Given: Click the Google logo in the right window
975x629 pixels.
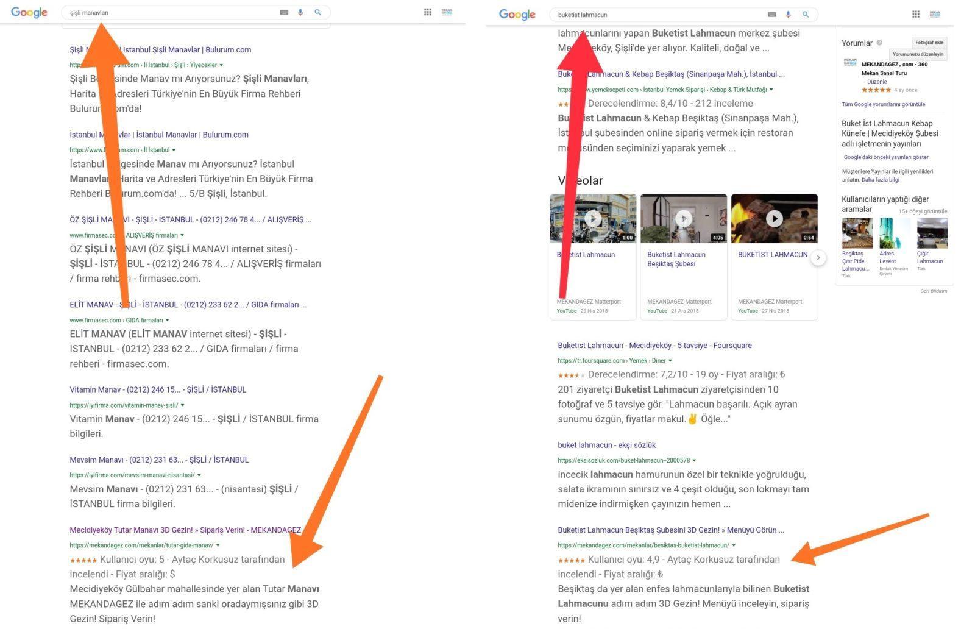Looking at the screenshot, I should [517, 15].
